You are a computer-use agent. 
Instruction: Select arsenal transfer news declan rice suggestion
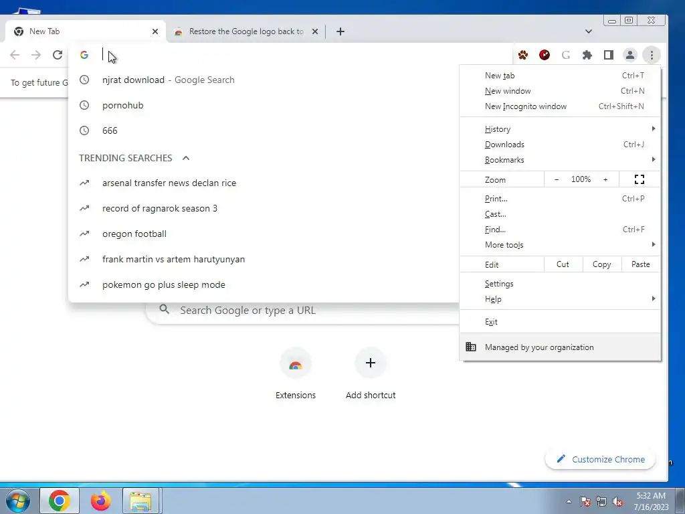(x=264, y=183)
